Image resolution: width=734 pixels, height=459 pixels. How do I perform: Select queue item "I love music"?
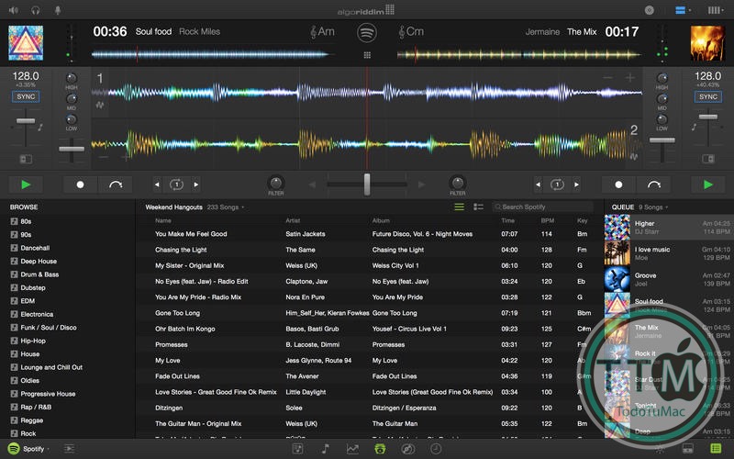tap(669, 253)
